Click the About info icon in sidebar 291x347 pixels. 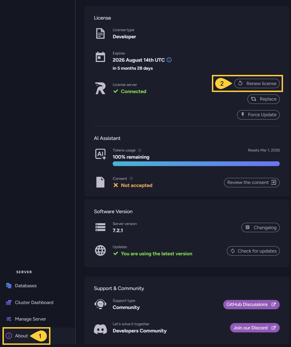(9, 336)
